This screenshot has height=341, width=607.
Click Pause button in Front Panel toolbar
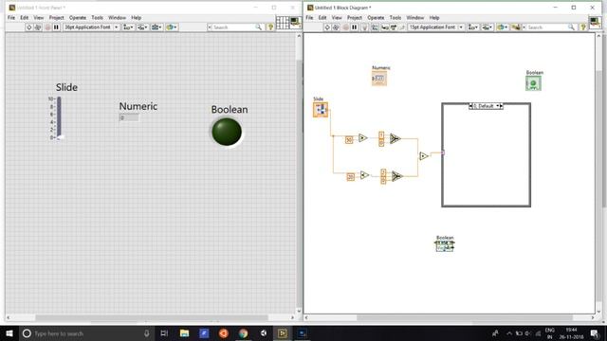(x=56, y=27)
